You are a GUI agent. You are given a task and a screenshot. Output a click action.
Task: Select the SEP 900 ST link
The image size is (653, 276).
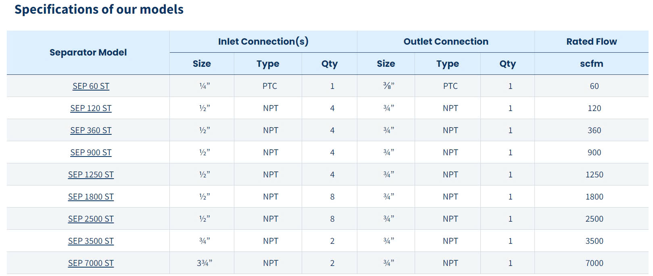point(91,152)
